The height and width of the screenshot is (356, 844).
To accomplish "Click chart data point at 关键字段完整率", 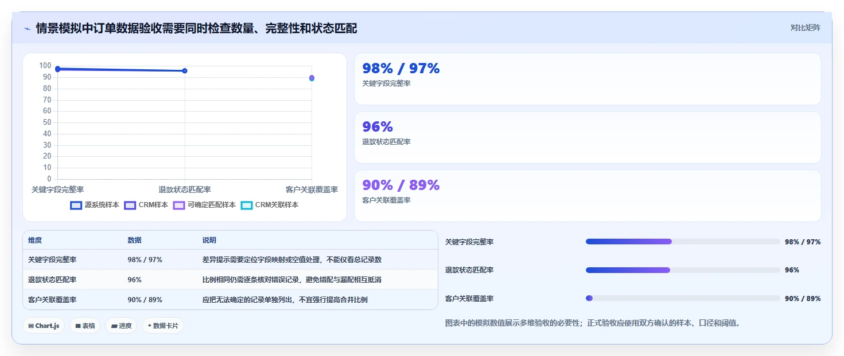I will point(57,69).
